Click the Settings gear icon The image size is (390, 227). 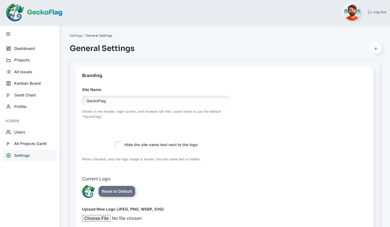click(9, 155)
